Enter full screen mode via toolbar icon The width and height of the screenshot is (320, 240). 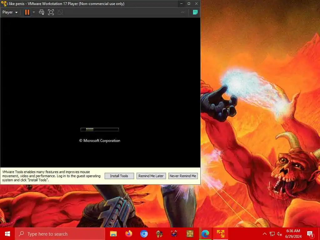tap(51, 12)
